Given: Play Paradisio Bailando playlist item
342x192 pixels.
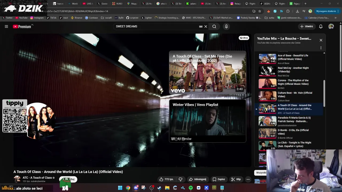Looking at the screenshot, I should [289, 121].
